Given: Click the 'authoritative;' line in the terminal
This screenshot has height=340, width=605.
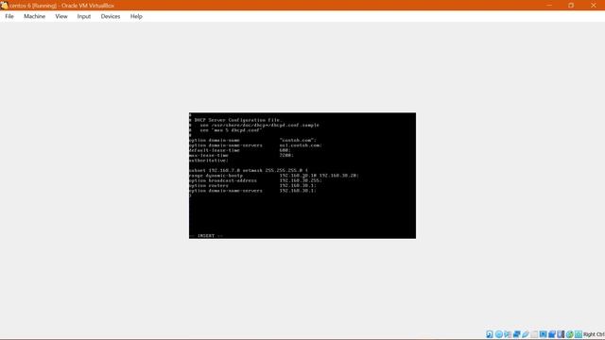Looking at the screenshot, I should click(209, 160).
